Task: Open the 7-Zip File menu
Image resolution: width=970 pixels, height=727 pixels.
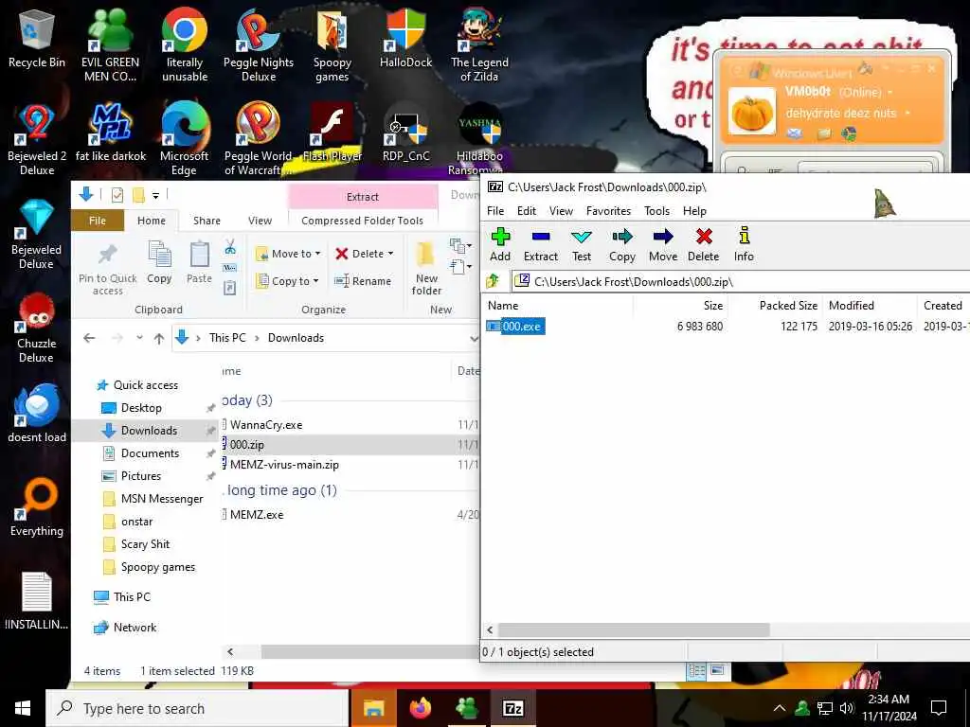Action: pos(495,211)
